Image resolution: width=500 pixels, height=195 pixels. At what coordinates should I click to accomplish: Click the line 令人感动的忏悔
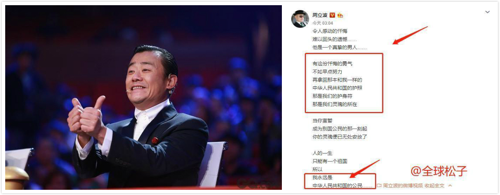click(x=330, y=31)
